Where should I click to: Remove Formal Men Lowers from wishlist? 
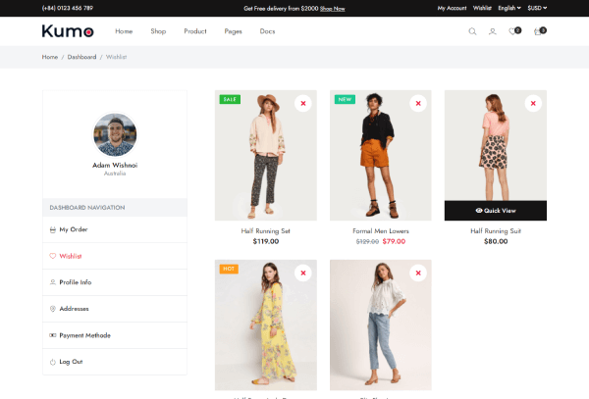tap(418, 103)
